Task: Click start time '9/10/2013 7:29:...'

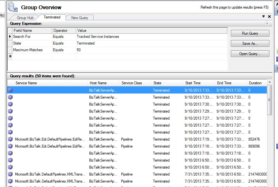Action: [x=199, y=111]
